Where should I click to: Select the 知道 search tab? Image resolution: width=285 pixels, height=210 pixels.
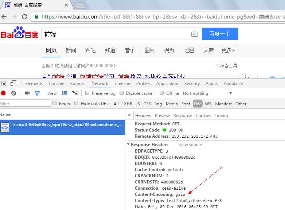tap(110, 50)
